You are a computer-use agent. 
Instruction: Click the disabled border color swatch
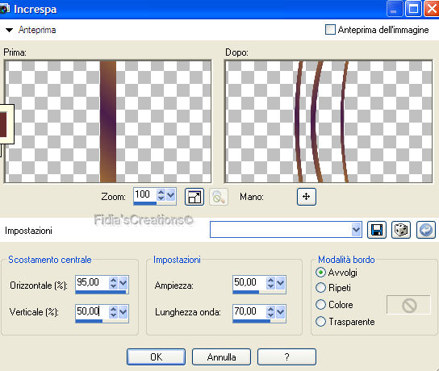[408, 305]
